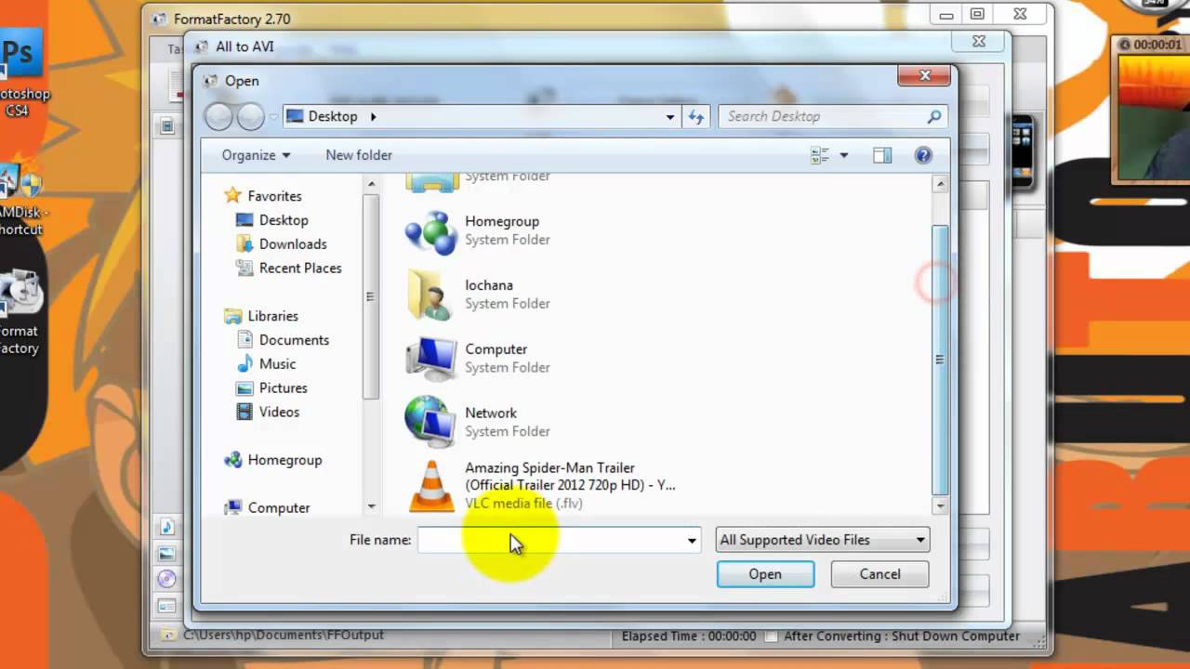
Task: Open the lochana user folder icon
Action: pos(431,295)
